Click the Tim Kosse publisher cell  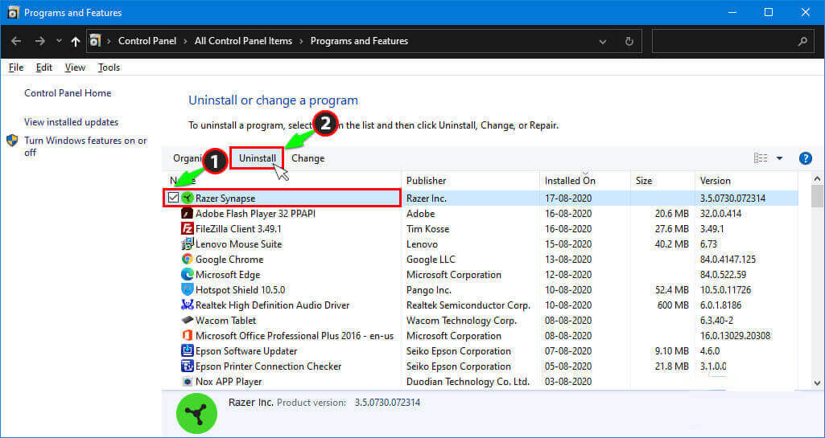pos(427,229)
